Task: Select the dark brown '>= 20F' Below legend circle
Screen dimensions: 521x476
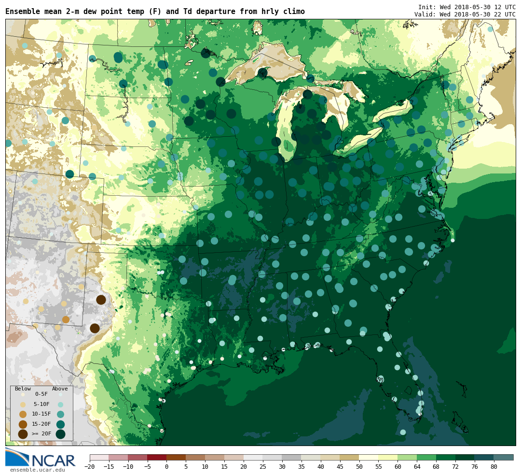Action: pos(23,434)
